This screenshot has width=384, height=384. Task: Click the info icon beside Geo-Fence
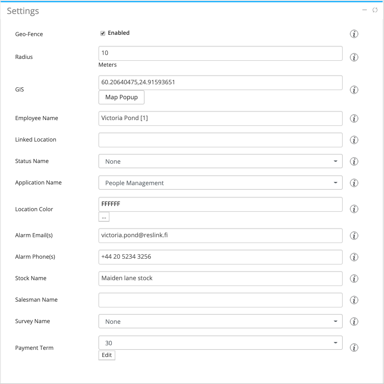coord(354,34)
